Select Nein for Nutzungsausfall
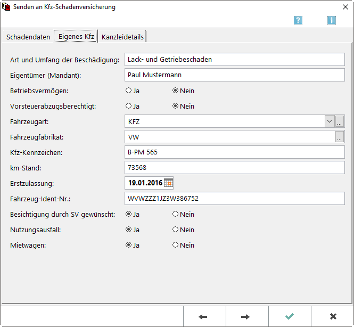Screen dimensions: 354x327 point(175,230)
